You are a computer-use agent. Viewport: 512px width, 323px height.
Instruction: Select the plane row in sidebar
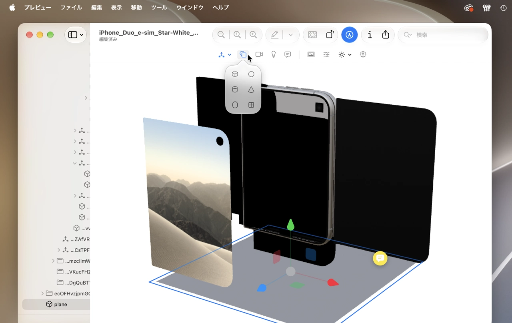56,304
